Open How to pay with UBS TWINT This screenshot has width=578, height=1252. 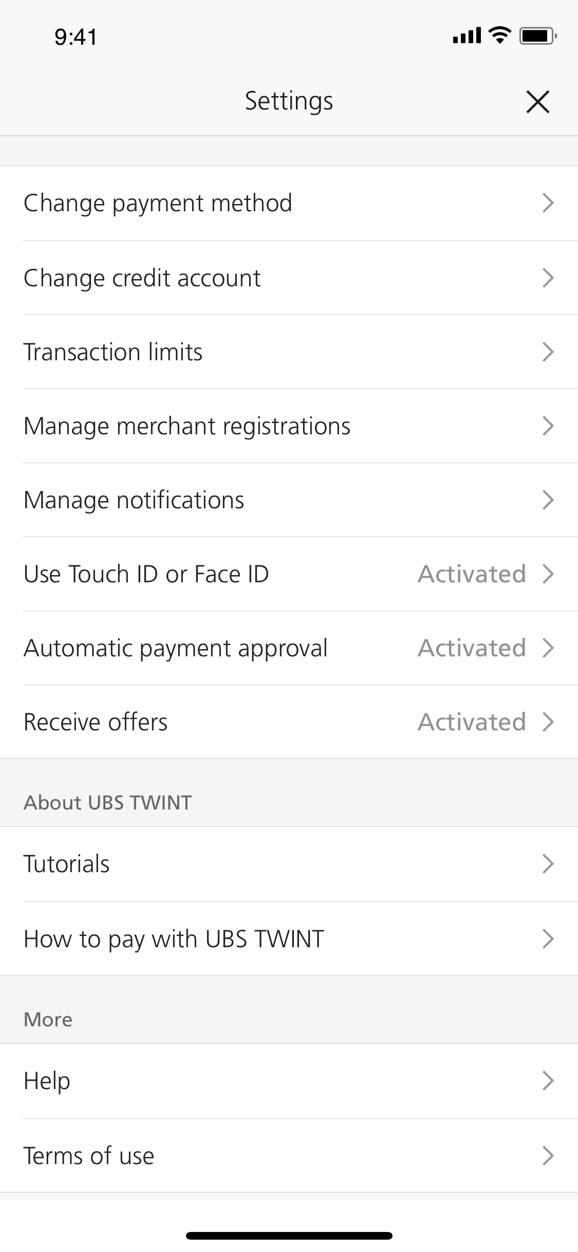pos(174,939)
